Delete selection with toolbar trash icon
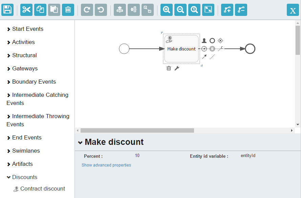 tap(68, 9)
